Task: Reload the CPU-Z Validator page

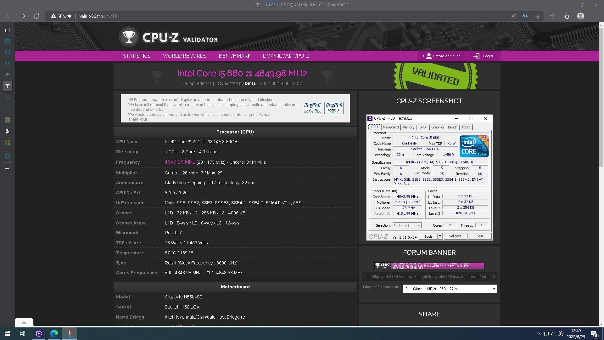Action: click(x=36, y=16)
